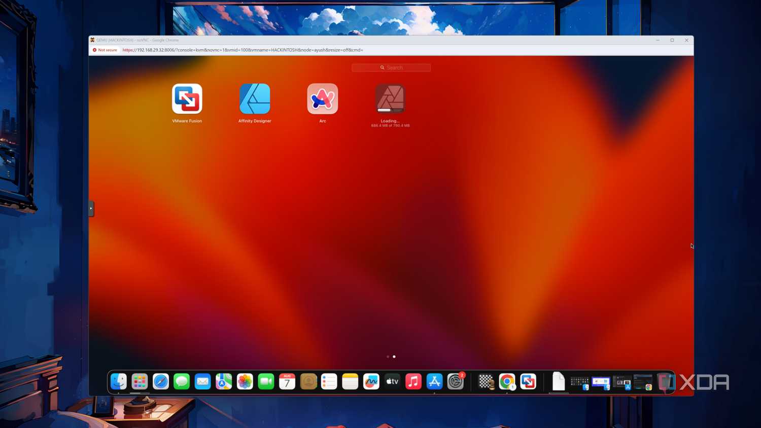The height and width of the screenshot is (428, 761).
Task: Select second Launchpad page dot
Action: (x=394, y=356)
